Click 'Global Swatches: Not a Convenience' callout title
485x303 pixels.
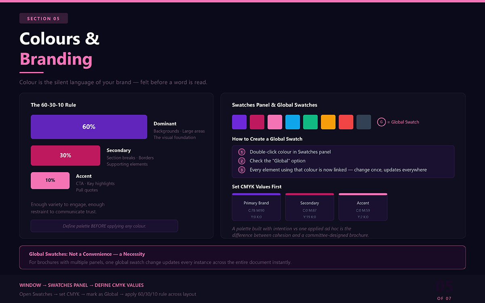coord(87,254)
